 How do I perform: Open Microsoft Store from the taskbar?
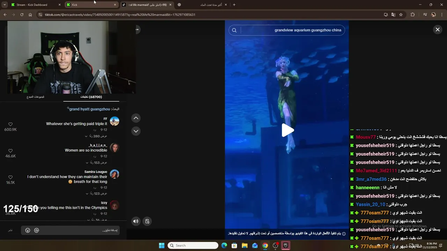234,245
